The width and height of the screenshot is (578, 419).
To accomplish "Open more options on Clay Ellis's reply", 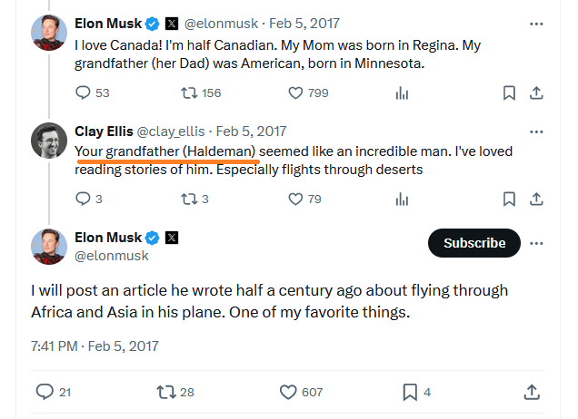I will point(536,131).
